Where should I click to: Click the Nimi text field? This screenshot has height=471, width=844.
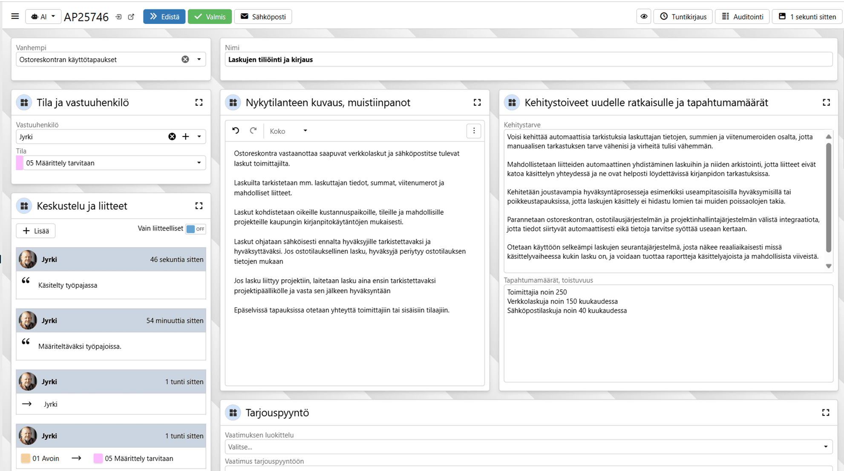(x=528, y=60)
